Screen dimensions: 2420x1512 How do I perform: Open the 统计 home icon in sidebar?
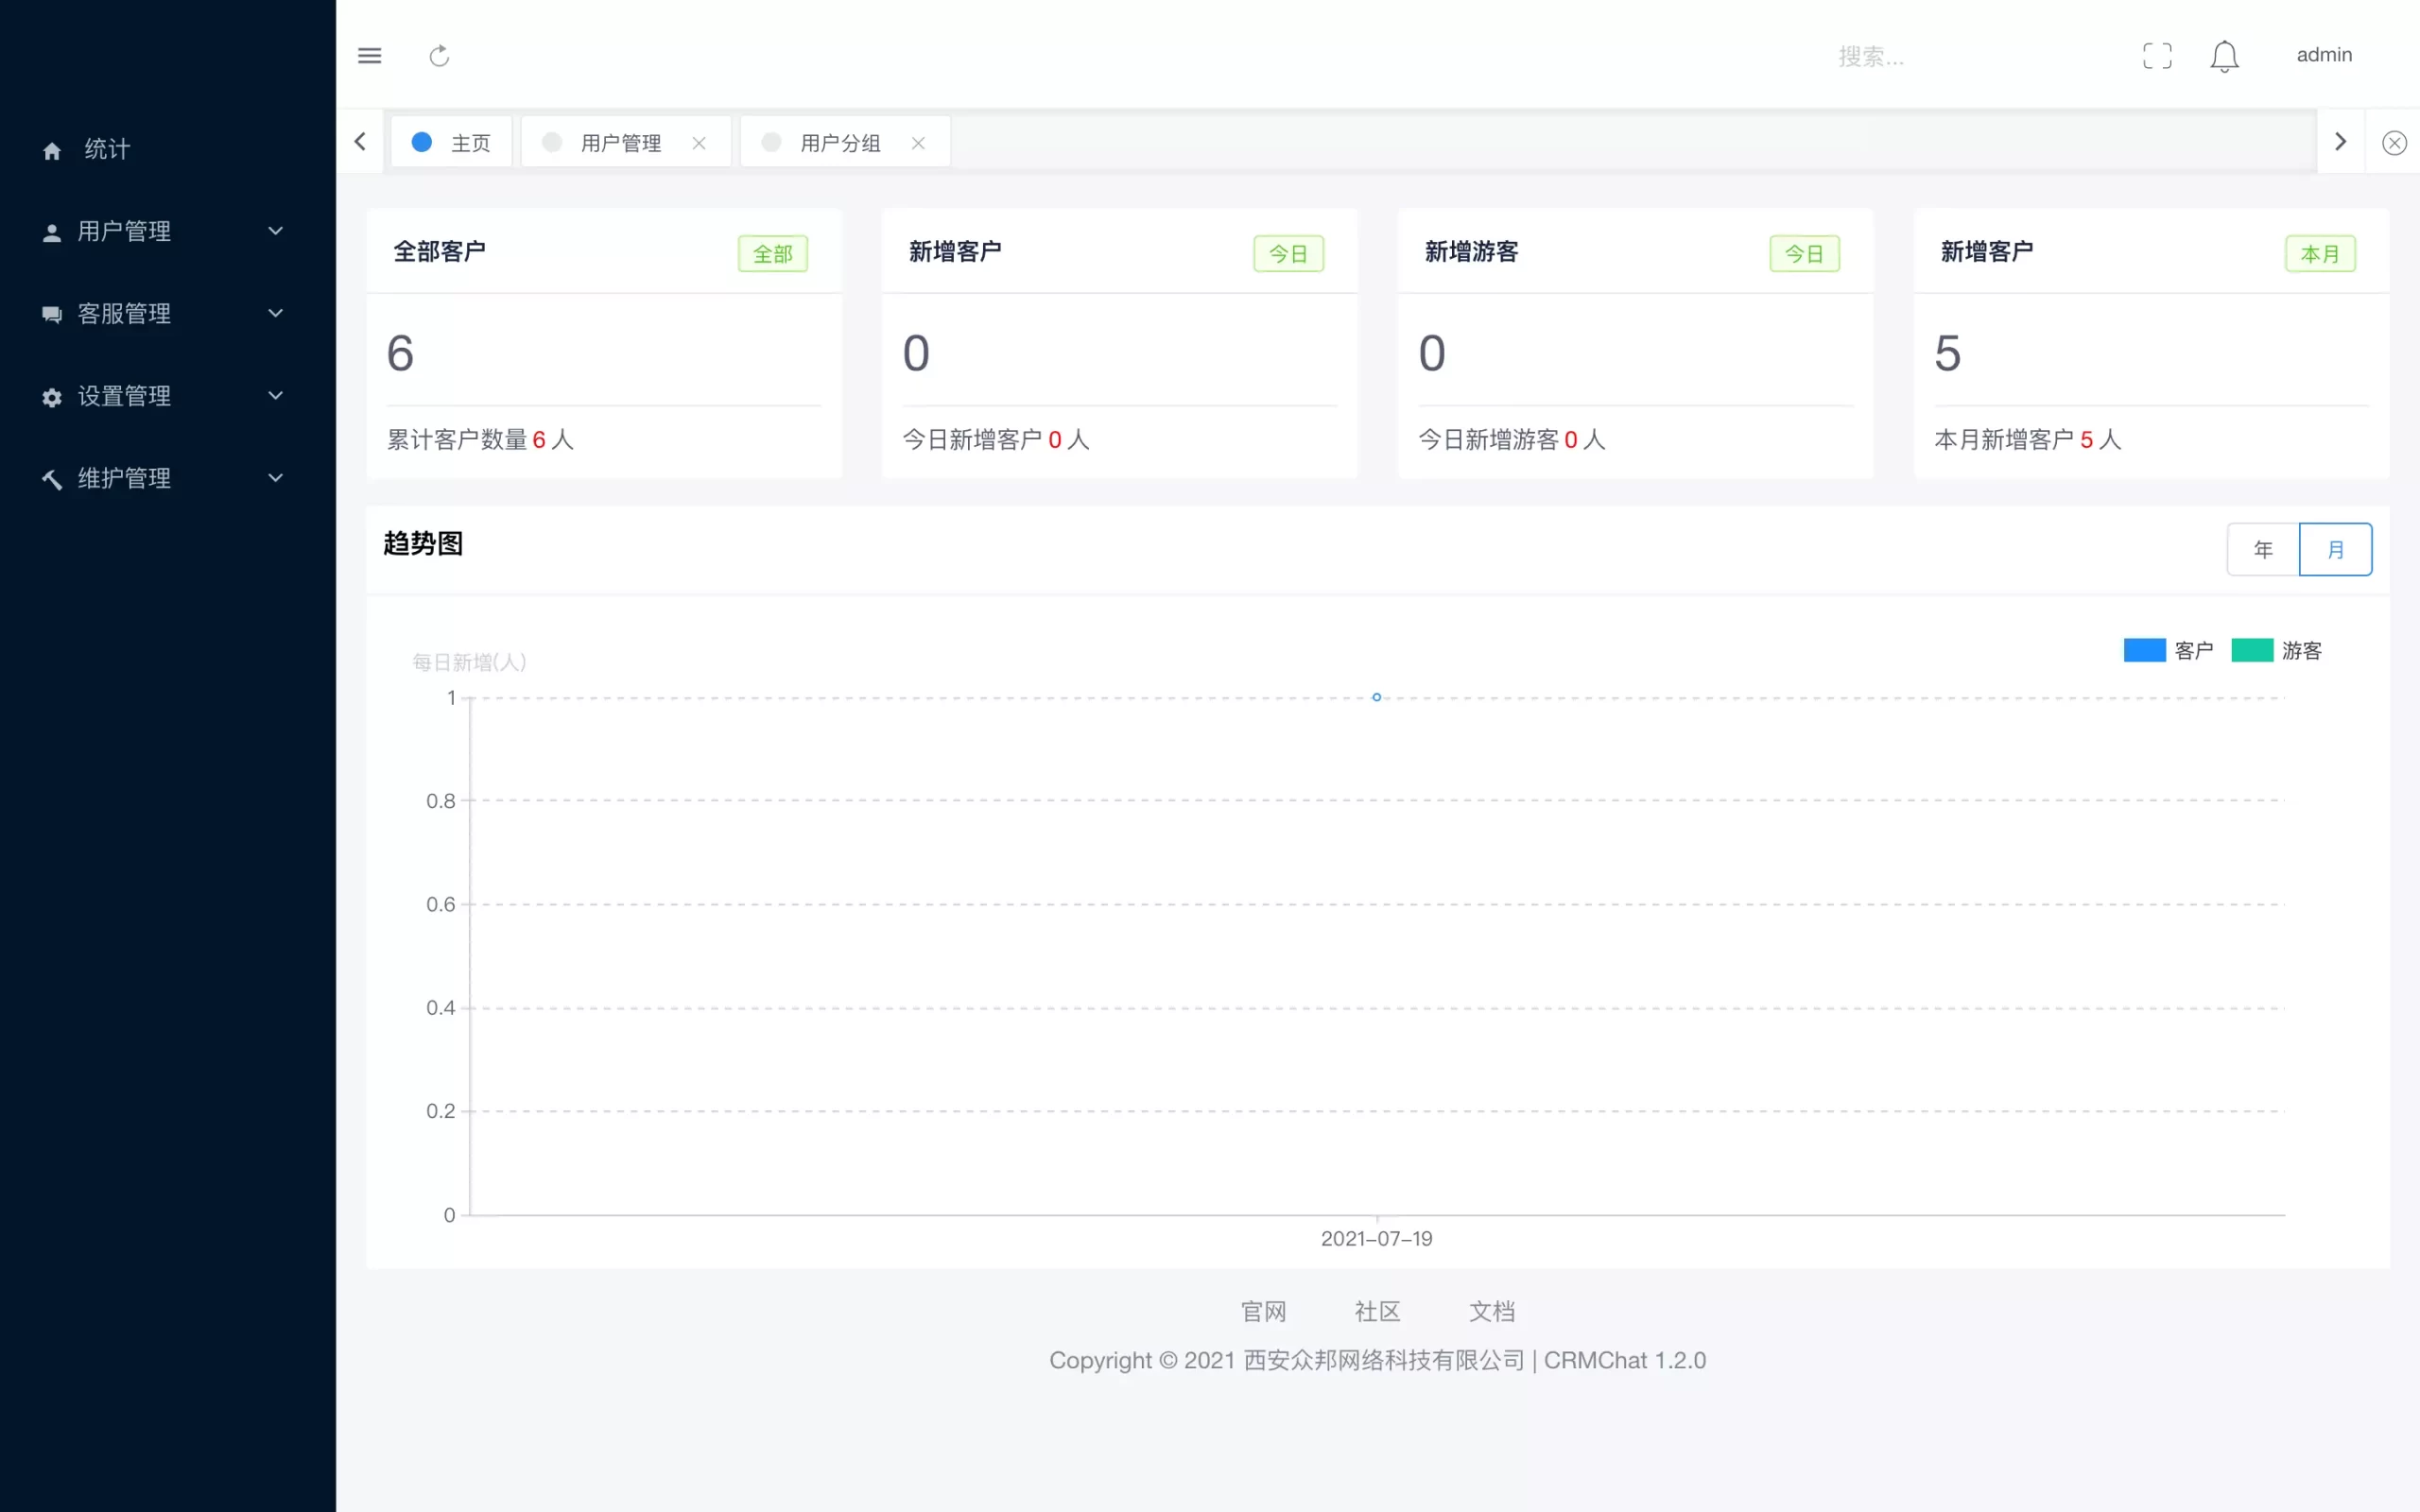52,150
